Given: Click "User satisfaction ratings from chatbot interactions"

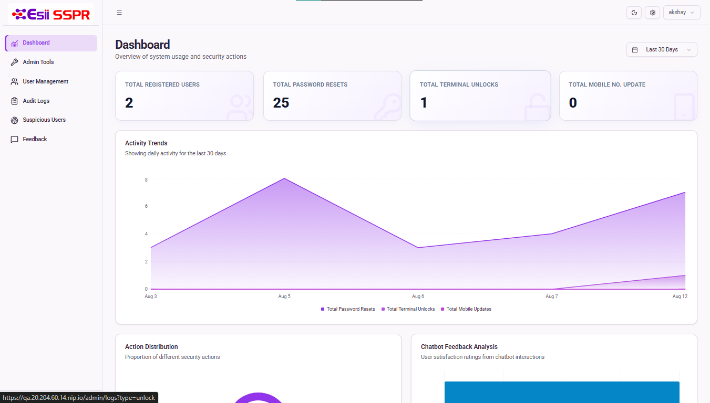Looking at the screenshot, I should click(x=482, y=357).
